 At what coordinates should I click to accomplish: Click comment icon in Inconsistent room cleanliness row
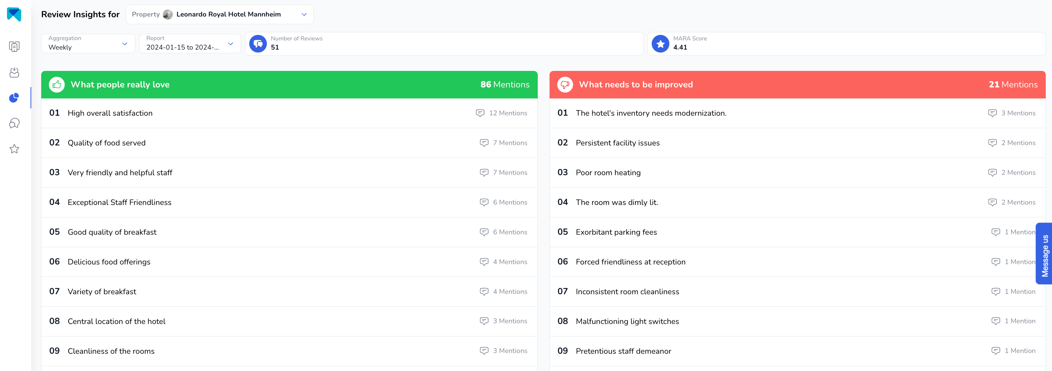point(996,292)
